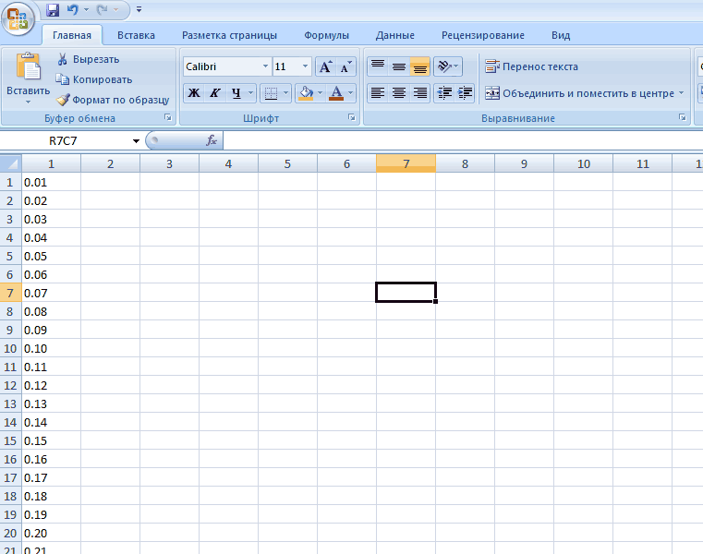
Task: Toggle bottom vertical alignment
Action: click(420, 66)
